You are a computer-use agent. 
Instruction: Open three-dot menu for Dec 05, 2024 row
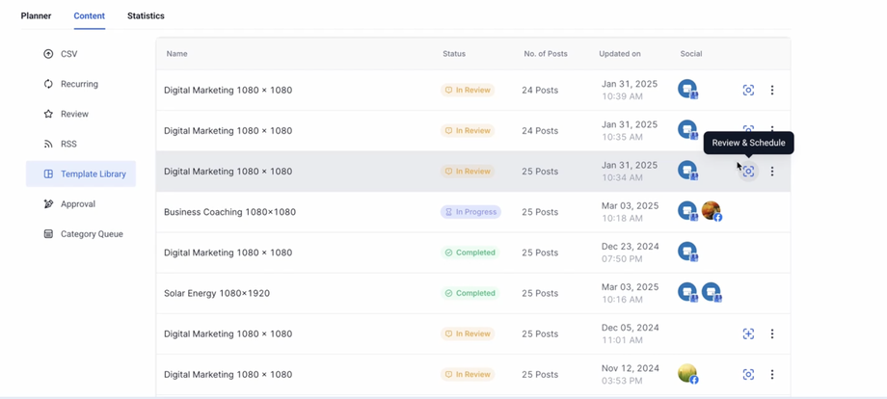point(772,334)
